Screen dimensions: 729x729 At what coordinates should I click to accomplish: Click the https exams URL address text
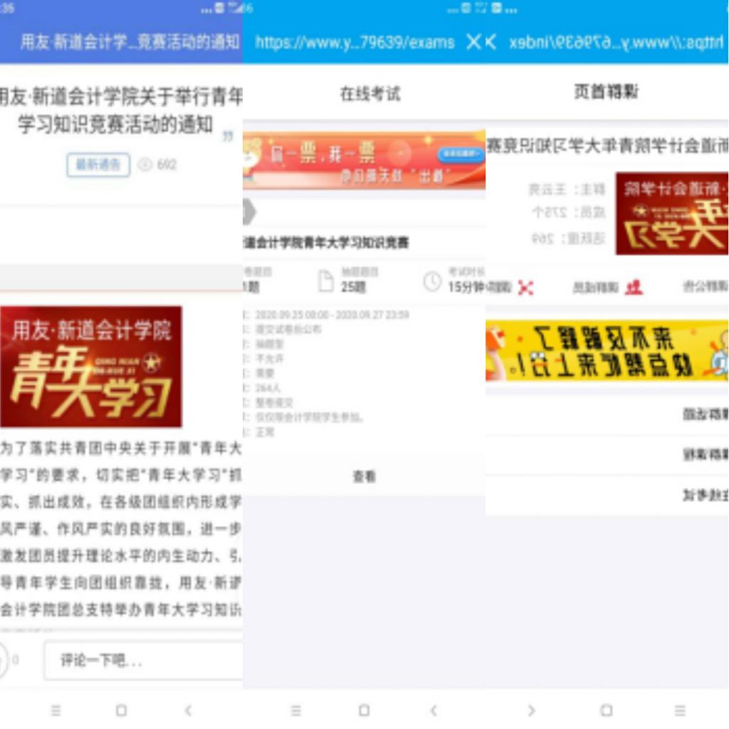[355, 42]
